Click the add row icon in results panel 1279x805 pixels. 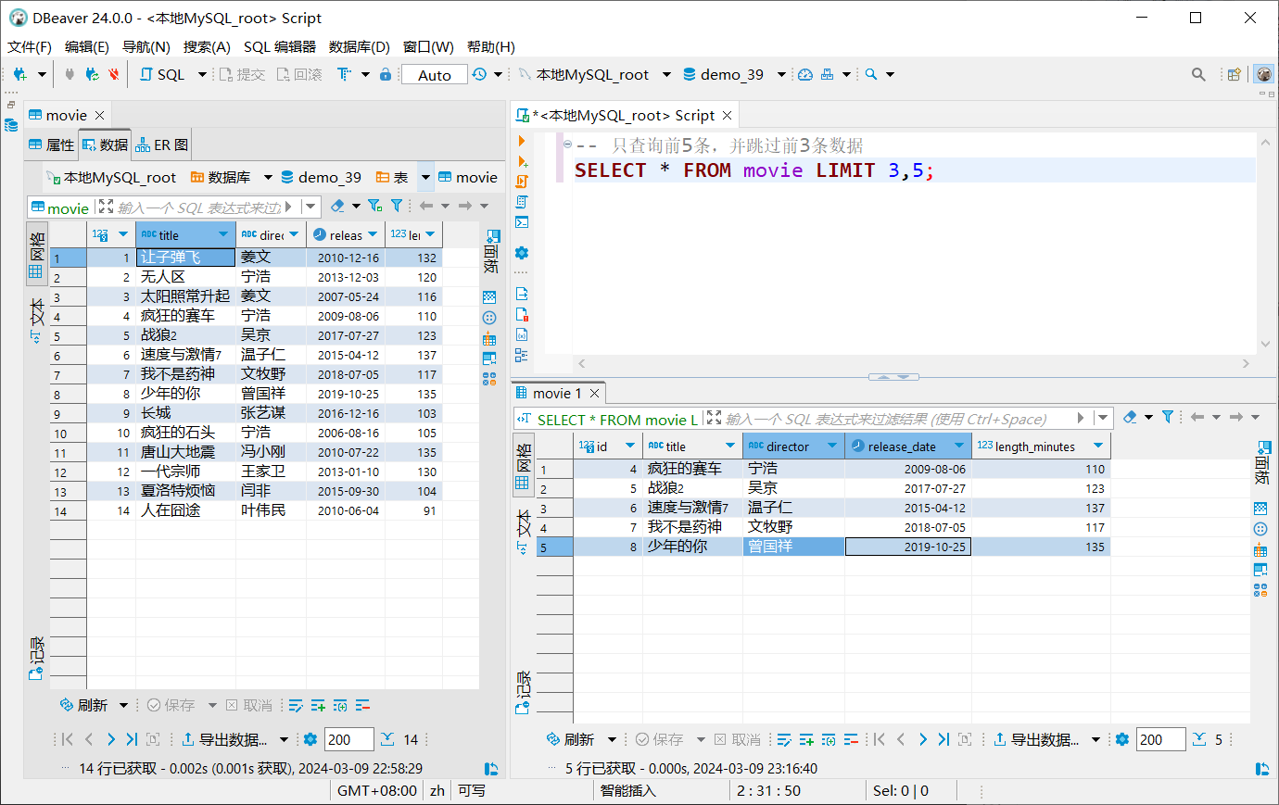click(806, 739)
